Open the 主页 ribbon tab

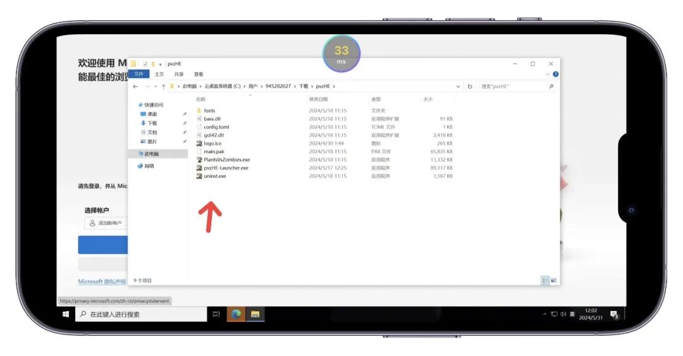159,75
